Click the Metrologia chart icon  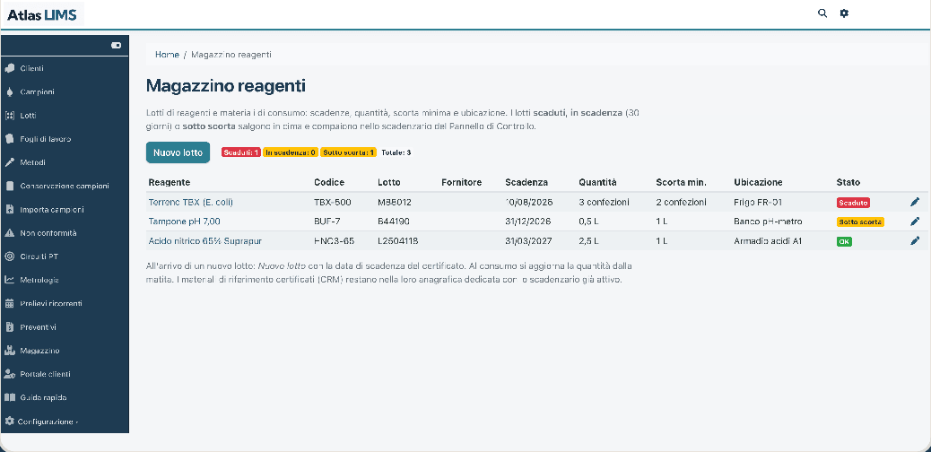click(x=10, y=280)
